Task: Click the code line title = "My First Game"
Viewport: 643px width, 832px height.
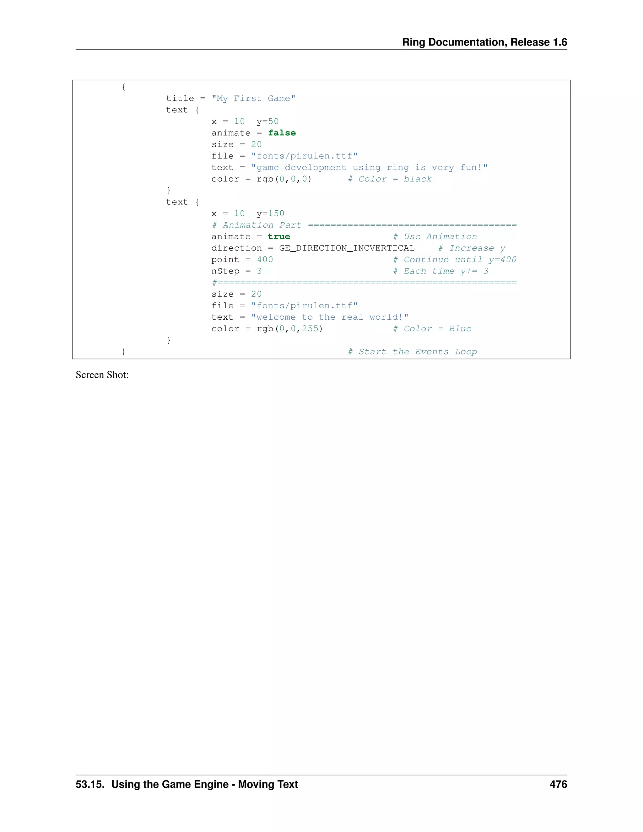Action: click(x=231, y=98)
